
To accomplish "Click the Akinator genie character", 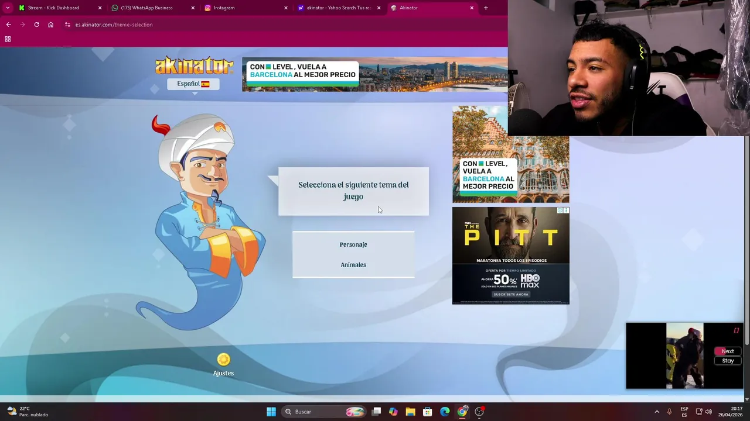I will [202, 222].
